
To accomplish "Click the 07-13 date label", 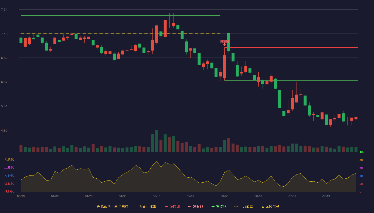I will pyautogui.click(x=326, y=196).
